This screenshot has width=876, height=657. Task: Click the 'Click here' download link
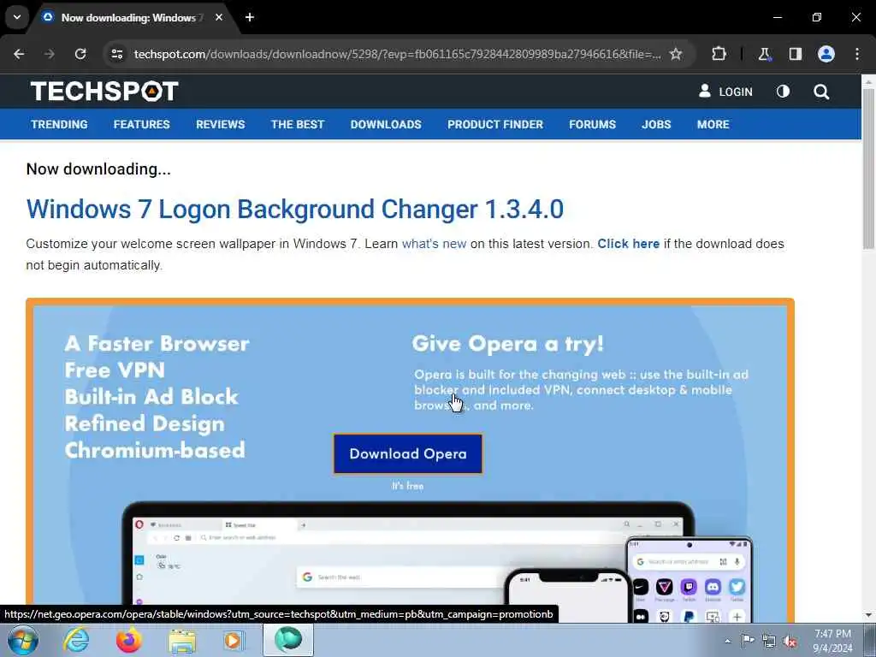[x=629, y=244]
